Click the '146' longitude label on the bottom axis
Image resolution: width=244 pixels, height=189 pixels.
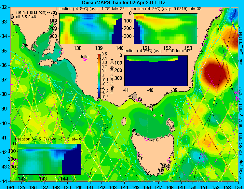tap(147, 187)
